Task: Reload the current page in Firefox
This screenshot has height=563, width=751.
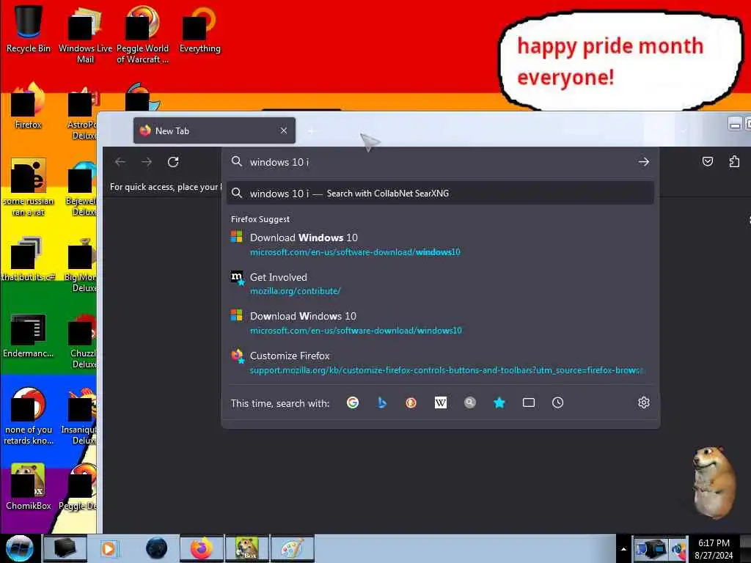Action: tap(173, 162)
